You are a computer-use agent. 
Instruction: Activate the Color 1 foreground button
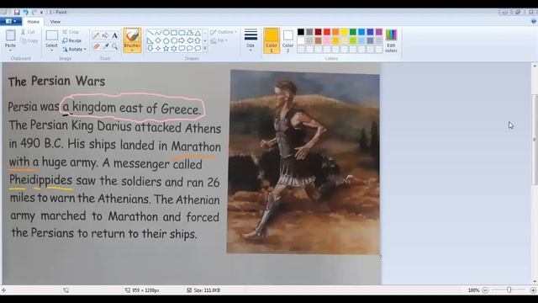pyautogui.click(x=272, y=40)
